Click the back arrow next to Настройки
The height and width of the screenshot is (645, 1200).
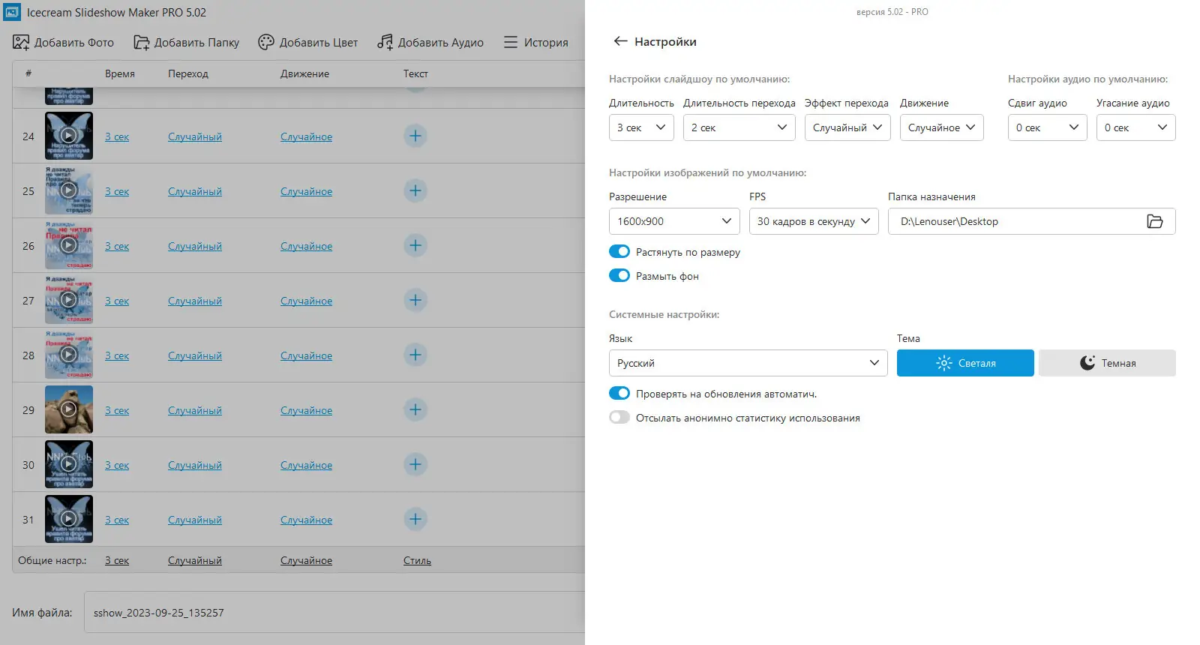pos(620,41)
